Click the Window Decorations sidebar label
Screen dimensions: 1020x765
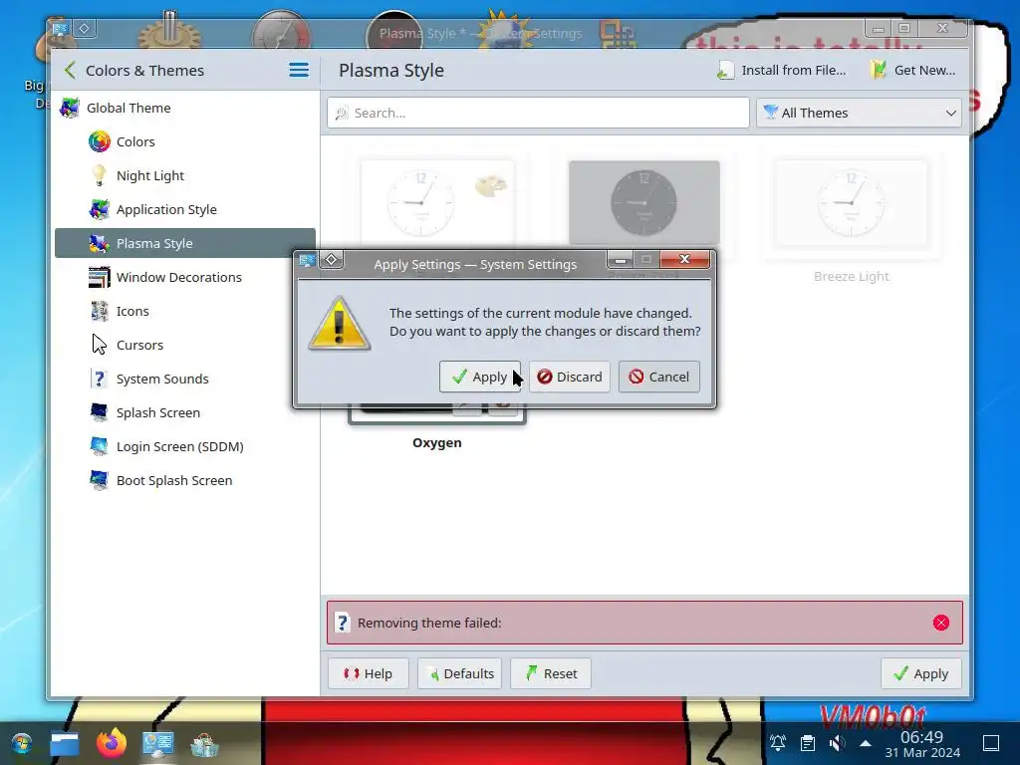click(x=179, y=277)
